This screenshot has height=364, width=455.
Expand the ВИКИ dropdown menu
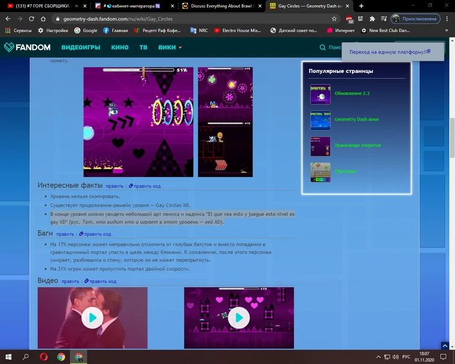(x=170, y=48)
